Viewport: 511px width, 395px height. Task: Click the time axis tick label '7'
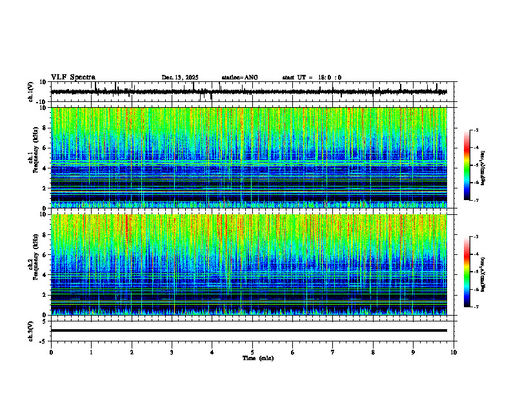click(x=333, y=352)
